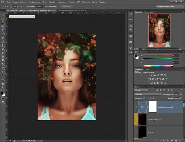The height and width of the screenshot is (142, 185).
Task: Pick the Eyedropper tool
Action: pyautogui.click(x=3, y=34)
